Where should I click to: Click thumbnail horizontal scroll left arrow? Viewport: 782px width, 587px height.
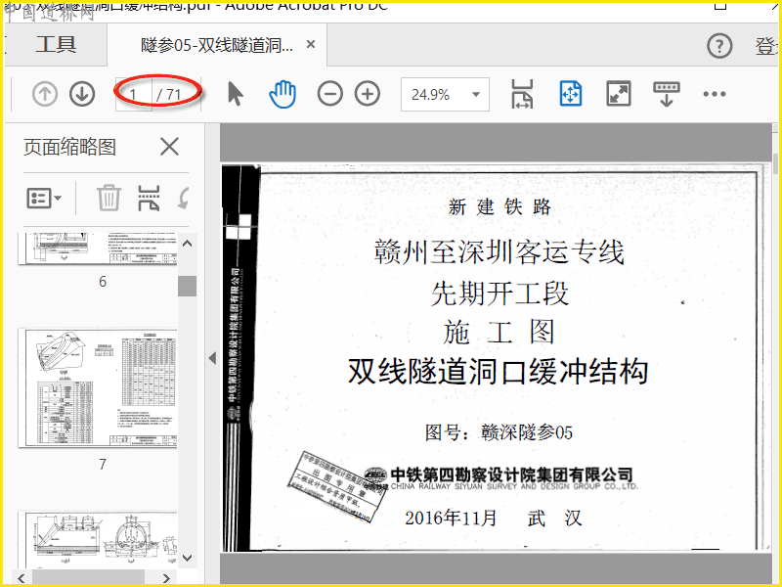(21, 578)
